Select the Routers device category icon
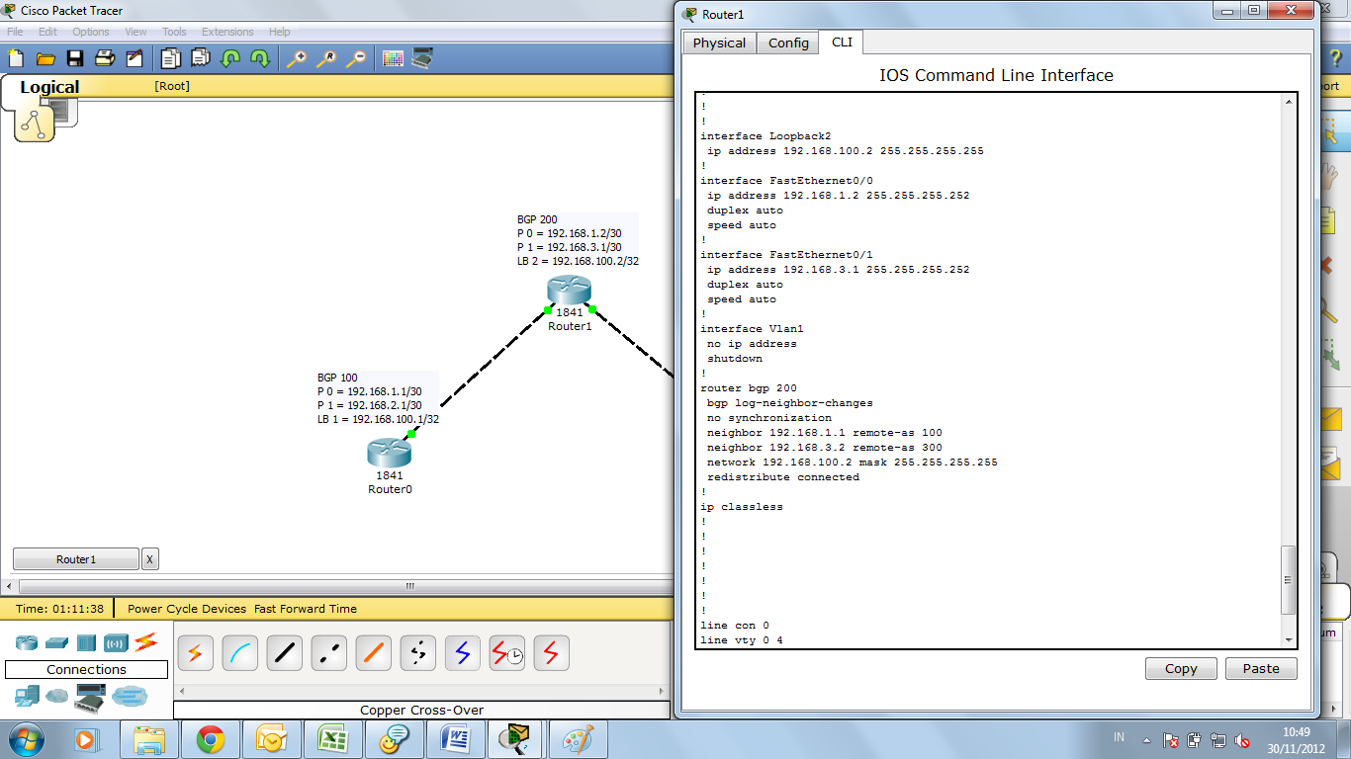 coord(27,643)
